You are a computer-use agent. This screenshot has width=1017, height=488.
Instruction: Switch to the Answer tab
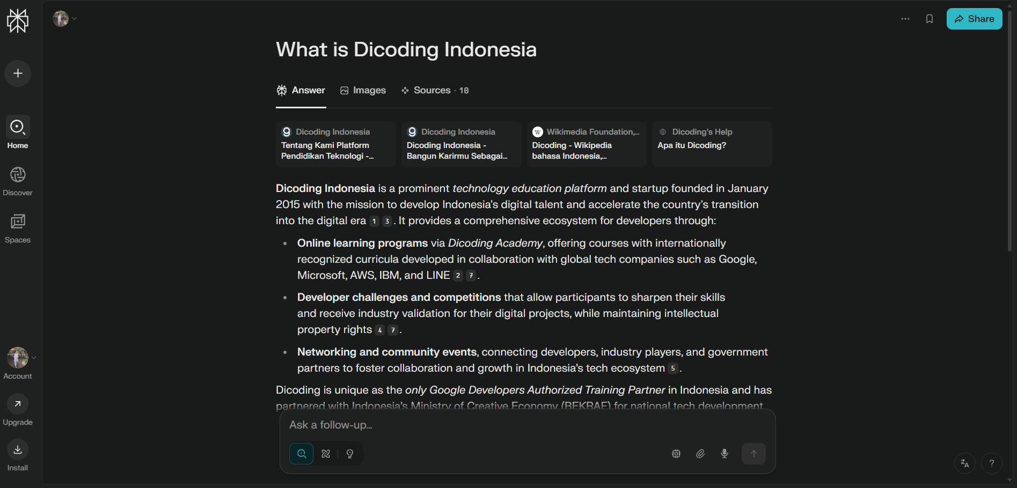coord(301,90)
